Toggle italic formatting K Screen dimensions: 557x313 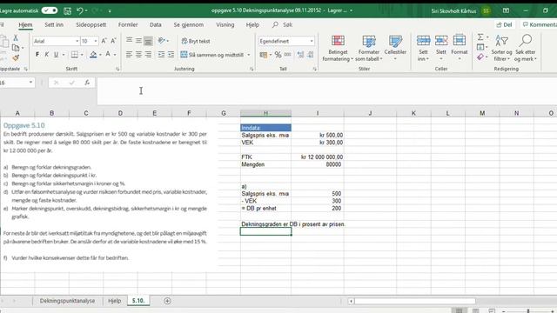click(x=46, y=54)
